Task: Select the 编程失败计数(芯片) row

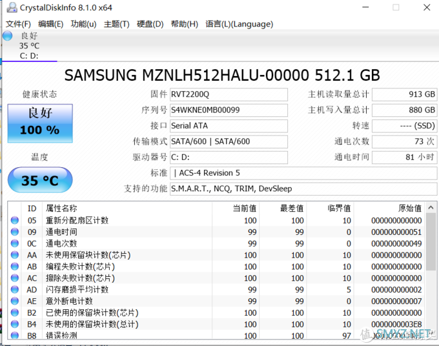Action: [216, 266]
